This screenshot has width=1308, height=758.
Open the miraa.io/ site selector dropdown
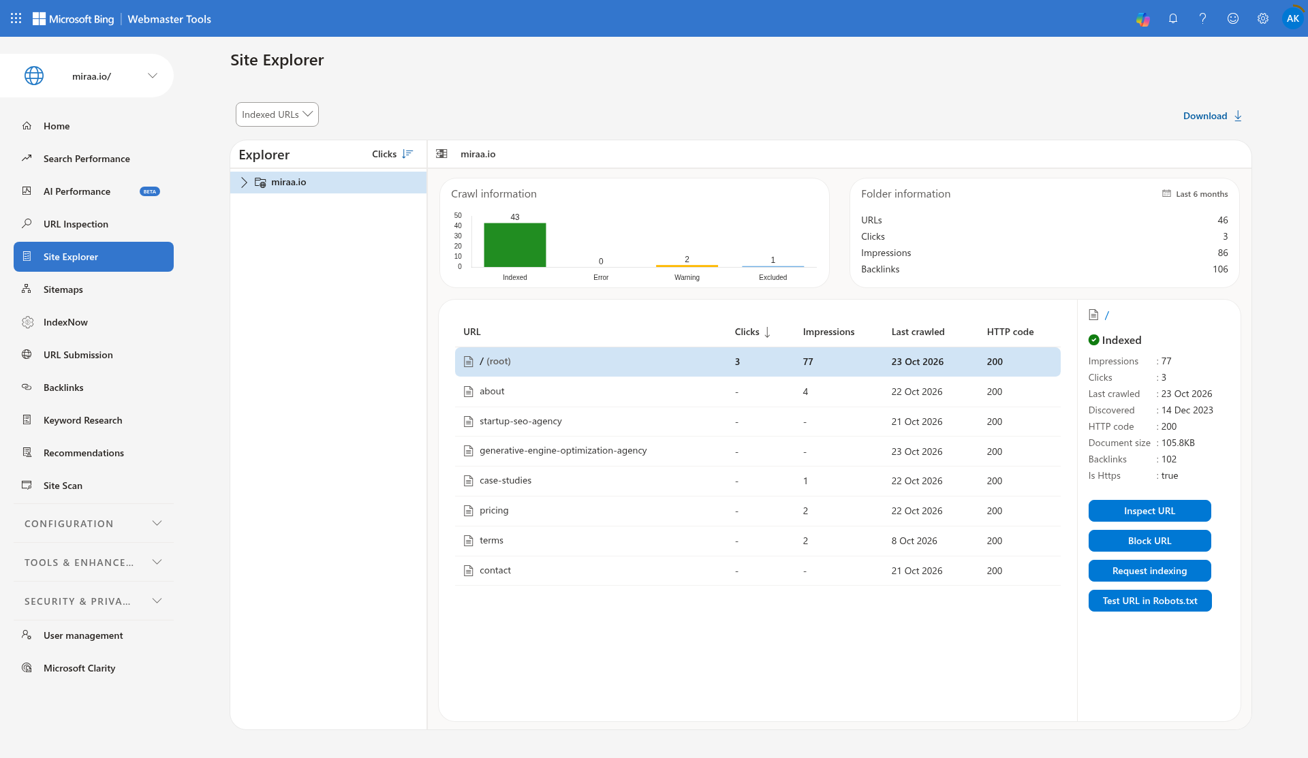(x=87, y=76)
